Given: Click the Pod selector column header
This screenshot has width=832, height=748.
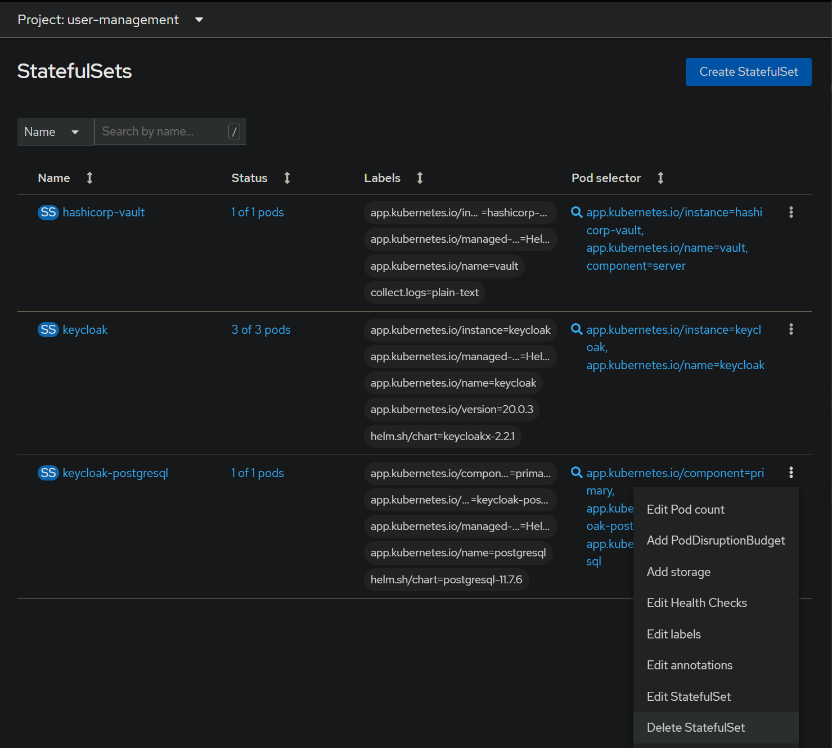Looking at the screenshot, I should 606,178.
